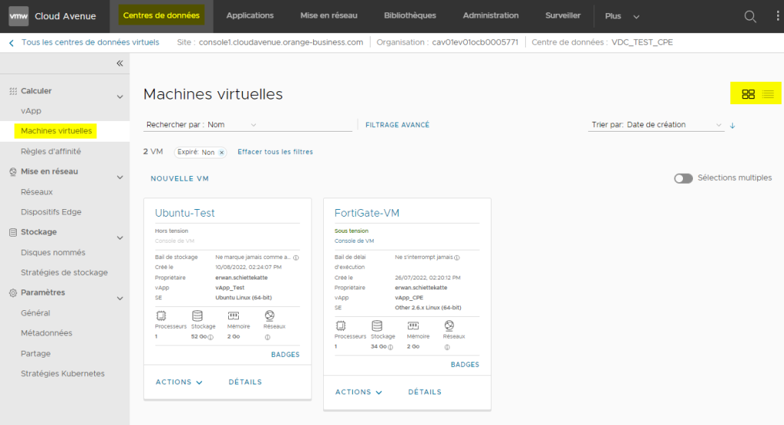Click the Paramètres gear icon in the sidebar

pyautogui.click(x=13, y=293)
